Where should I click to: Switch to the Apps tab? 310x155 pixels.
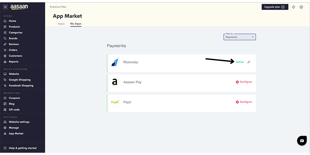[61, 24]
